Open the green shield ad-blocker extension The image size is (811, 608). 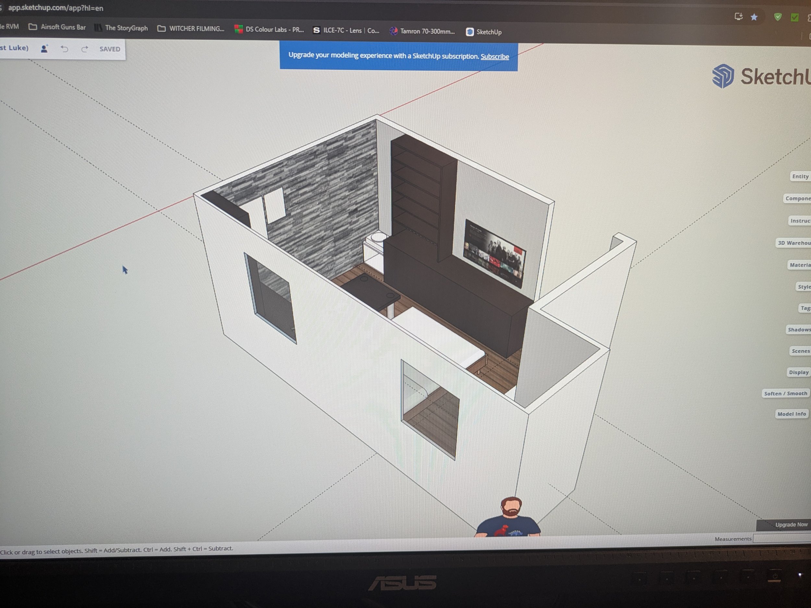pyautogui.click(x=778, y=17)
